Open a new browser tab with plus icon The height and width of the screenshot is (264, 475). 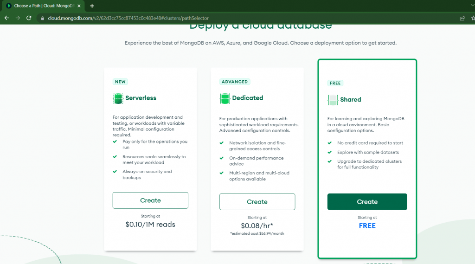click(92, 6)
